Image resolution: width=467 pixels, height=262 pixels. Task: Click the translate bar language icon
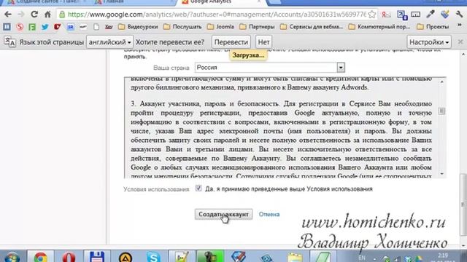(9, 42)
